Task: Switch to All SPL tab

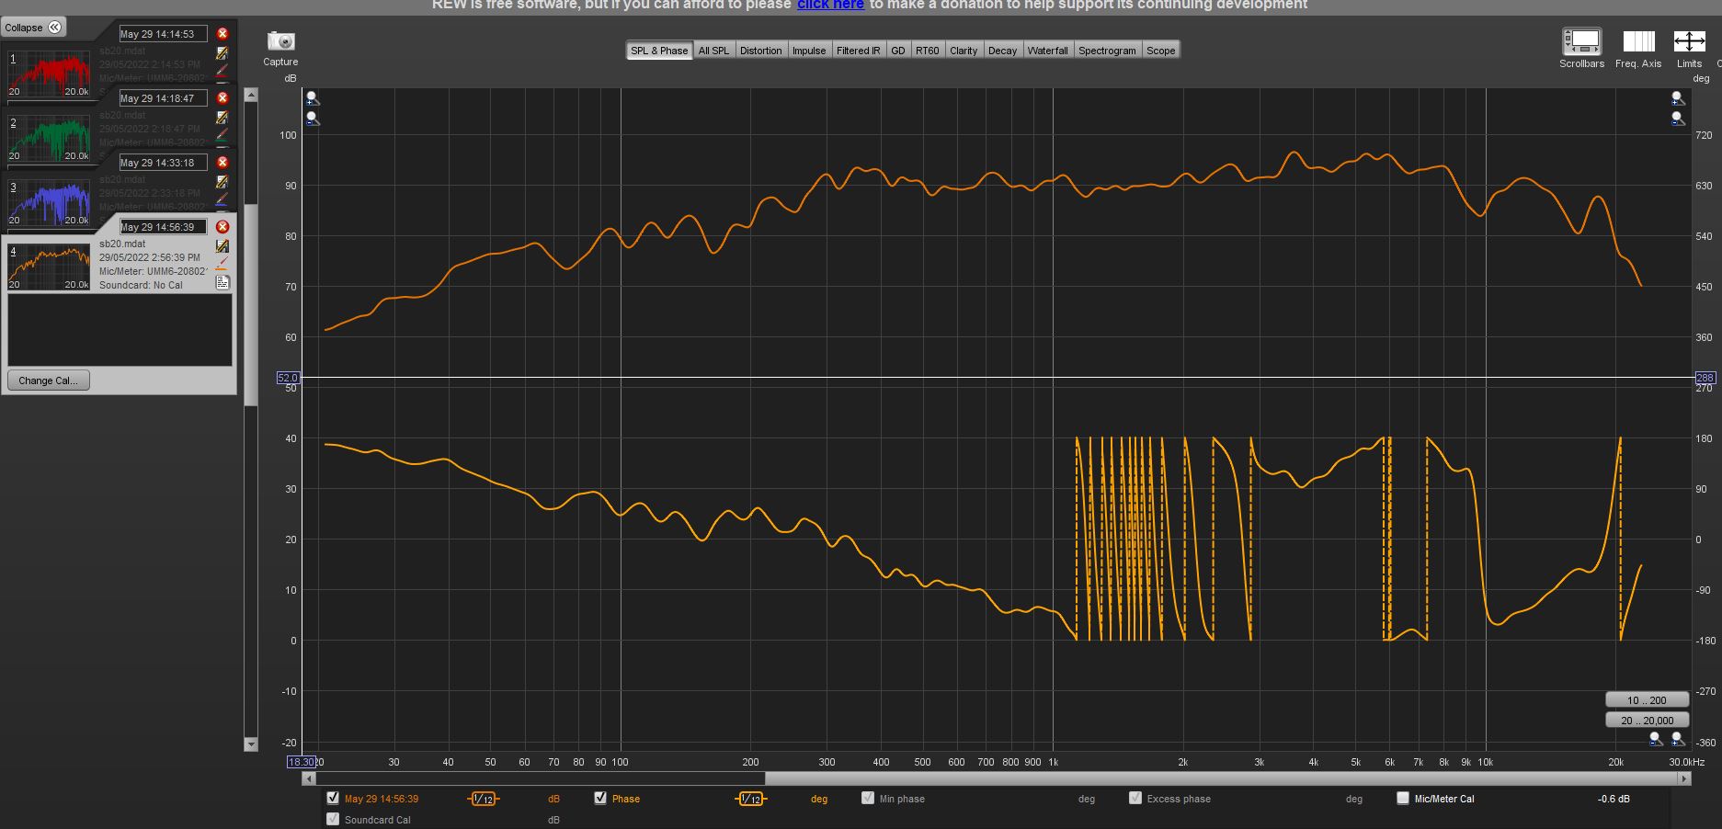Action: [713, 51]
